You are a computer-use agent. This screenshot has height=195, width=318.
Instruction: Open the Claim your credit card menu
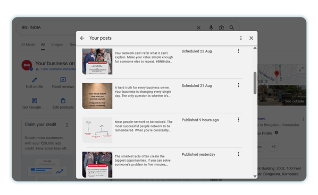click(67, 125)
